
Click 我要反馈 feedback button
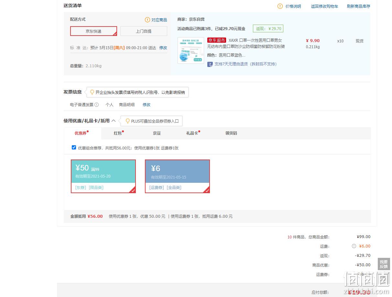[x=384, y=264]
